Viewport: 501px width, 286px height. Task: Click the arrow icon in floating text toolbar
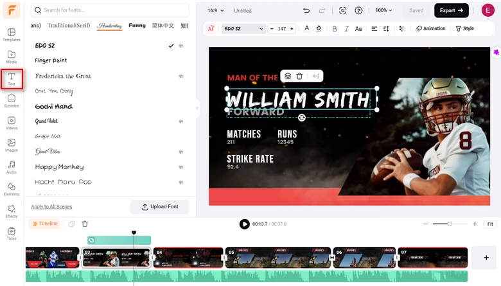pyautogui.click(x=315, y=76)
